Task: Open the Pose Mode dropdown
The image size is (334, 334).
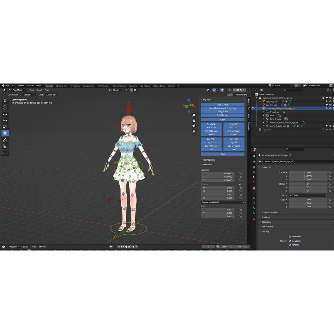Action: [17, 90]
